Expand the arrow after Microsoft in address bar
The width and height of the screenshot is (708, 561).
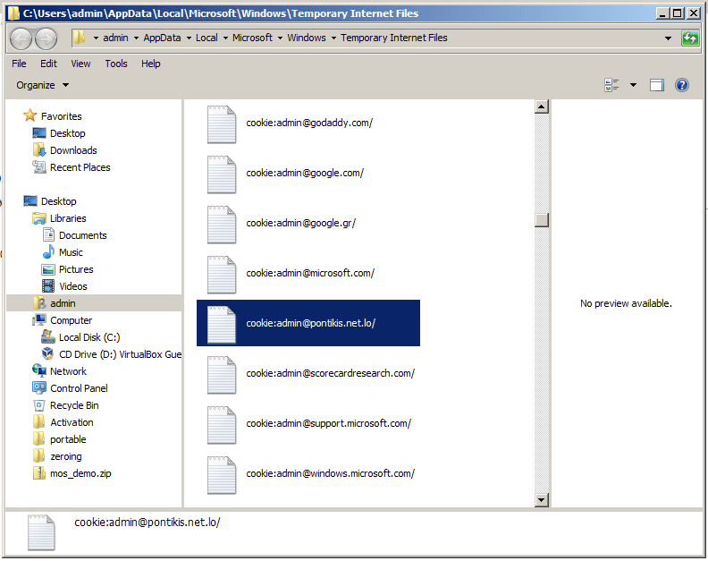tap(280, 38)
